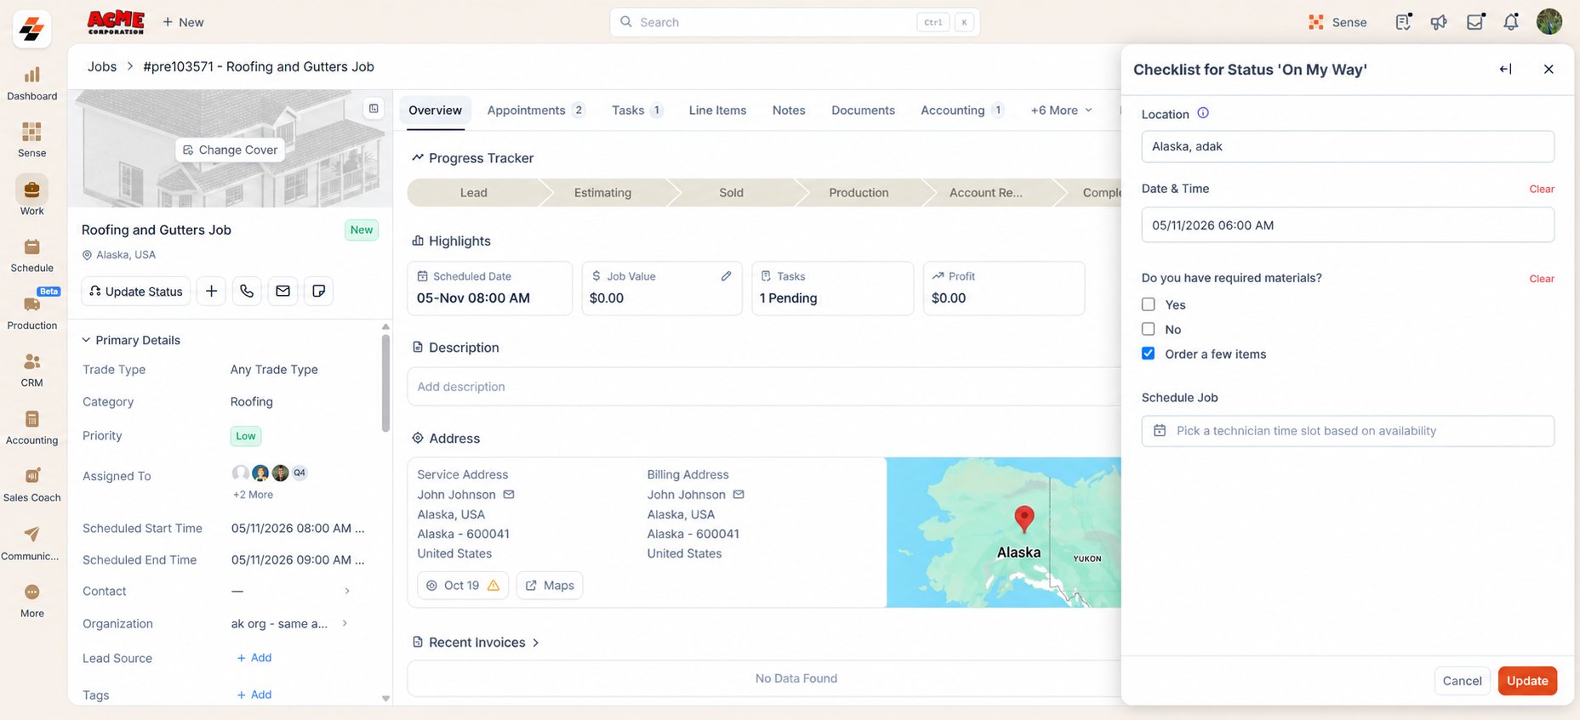Click the email envelope icon button
This screenshot has width=1580, height=720.
[x=282, y=291]
